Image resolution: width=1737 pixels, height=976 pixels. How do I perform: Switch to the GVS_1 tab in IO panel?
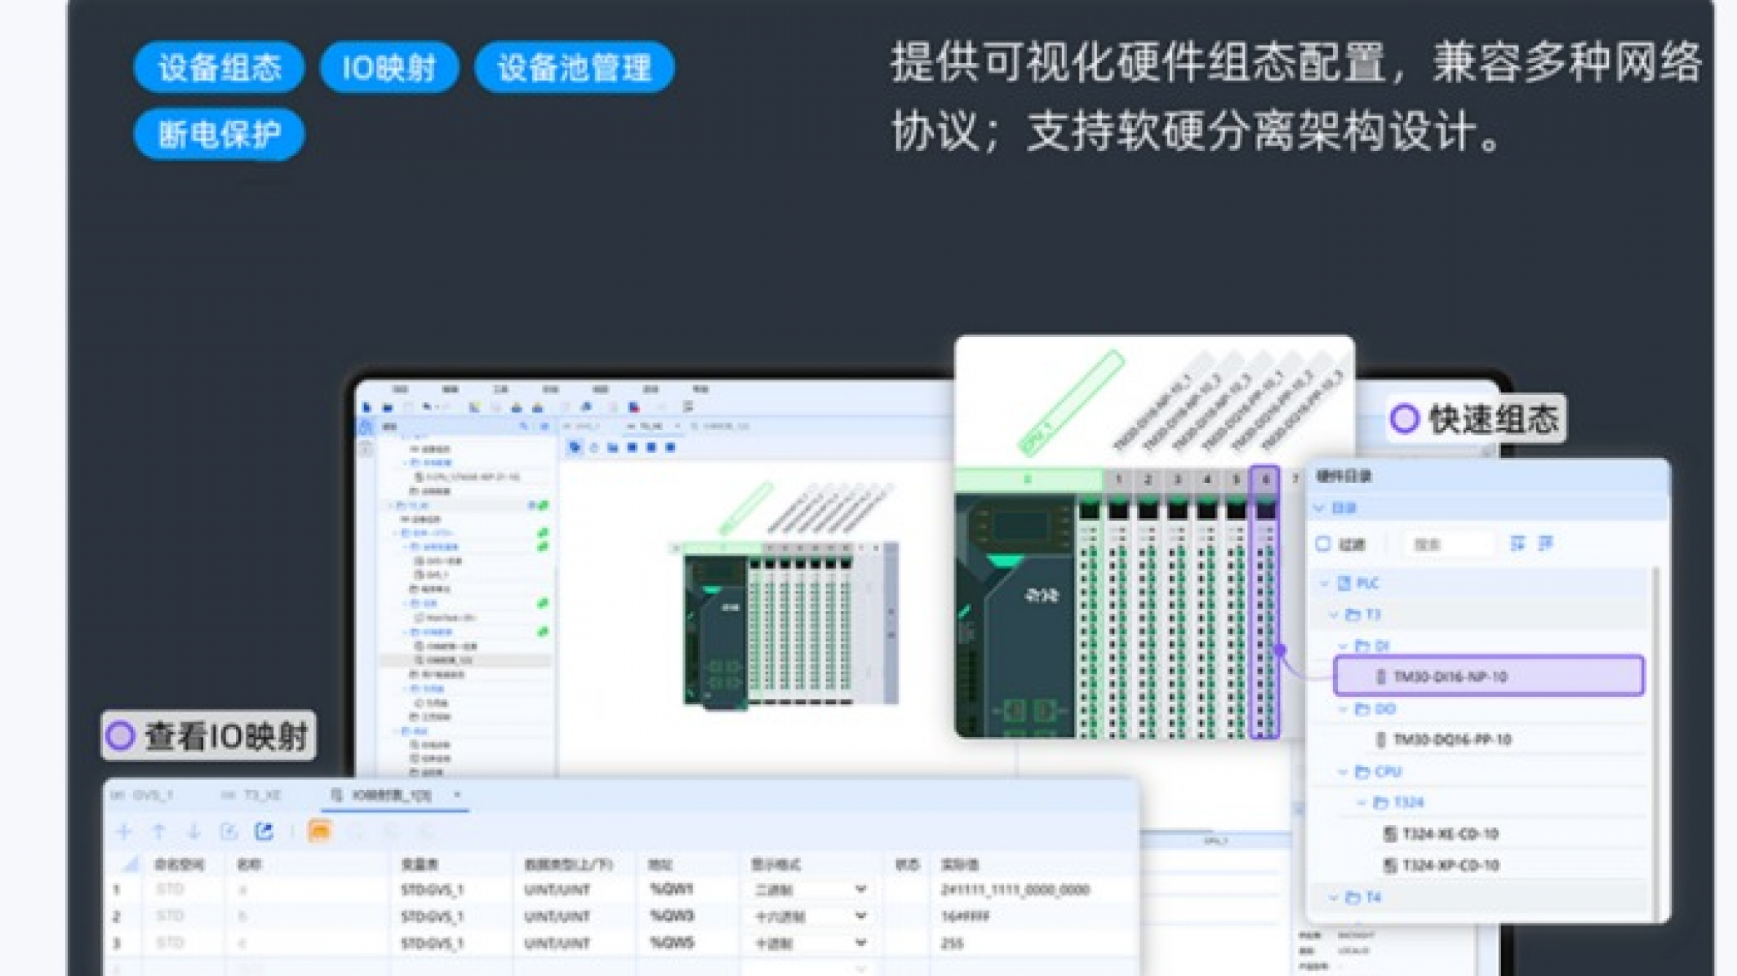pos(144,795)
